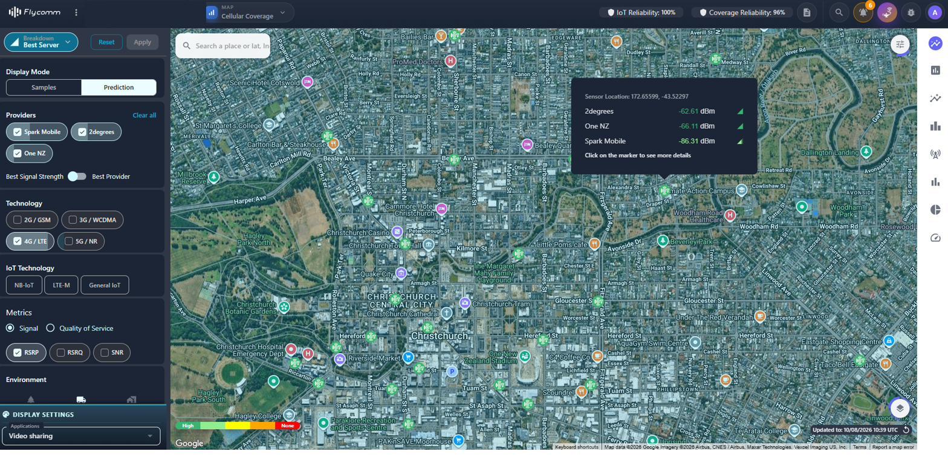Open Keyboard shortcuts on the map
Image resolution: width=948 pixels, height=457 pixels.
(x=576, y=447)
